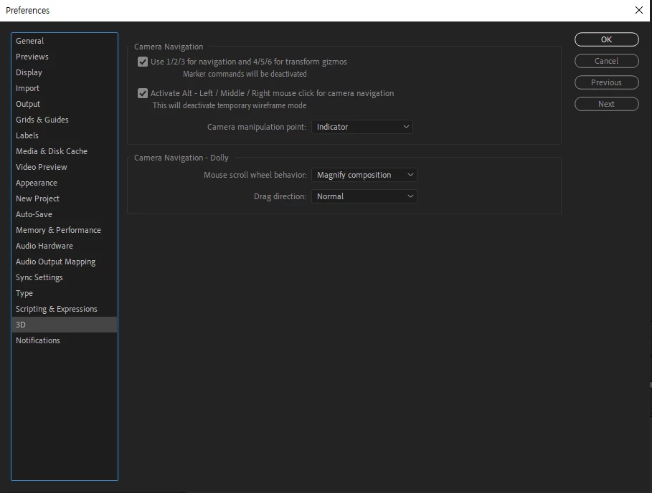Image resolution: width=652 pixels, height=493 pixels.
Task: Select General preferences category
Action: click(x=65, y=41)
